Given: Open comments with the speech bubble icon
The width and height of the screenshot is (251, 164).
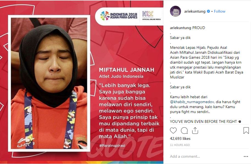Looking at the screenshot, I should point(184,131).
